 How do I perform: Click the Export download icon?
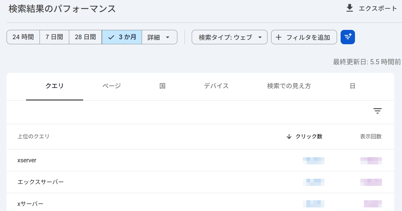349,8
